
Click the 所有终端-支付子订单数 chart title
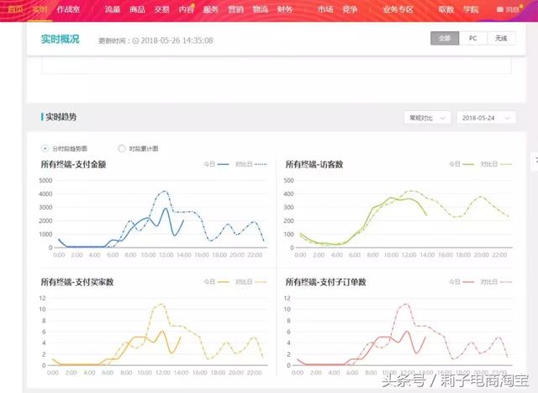tap(325, 282)
